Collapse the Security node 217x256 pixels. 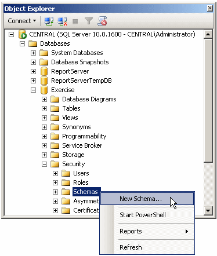(45, 164)
